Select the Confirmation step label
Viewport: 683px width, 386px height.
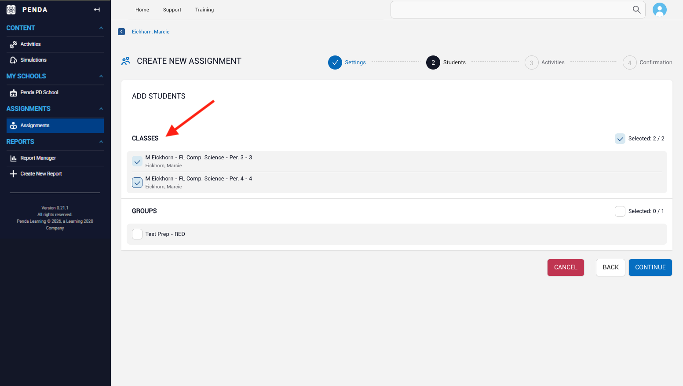pos(656,62)
